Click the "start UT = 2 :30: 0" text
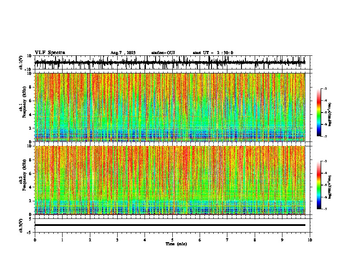Screen dimensions: 349x269 coord(213,53)
